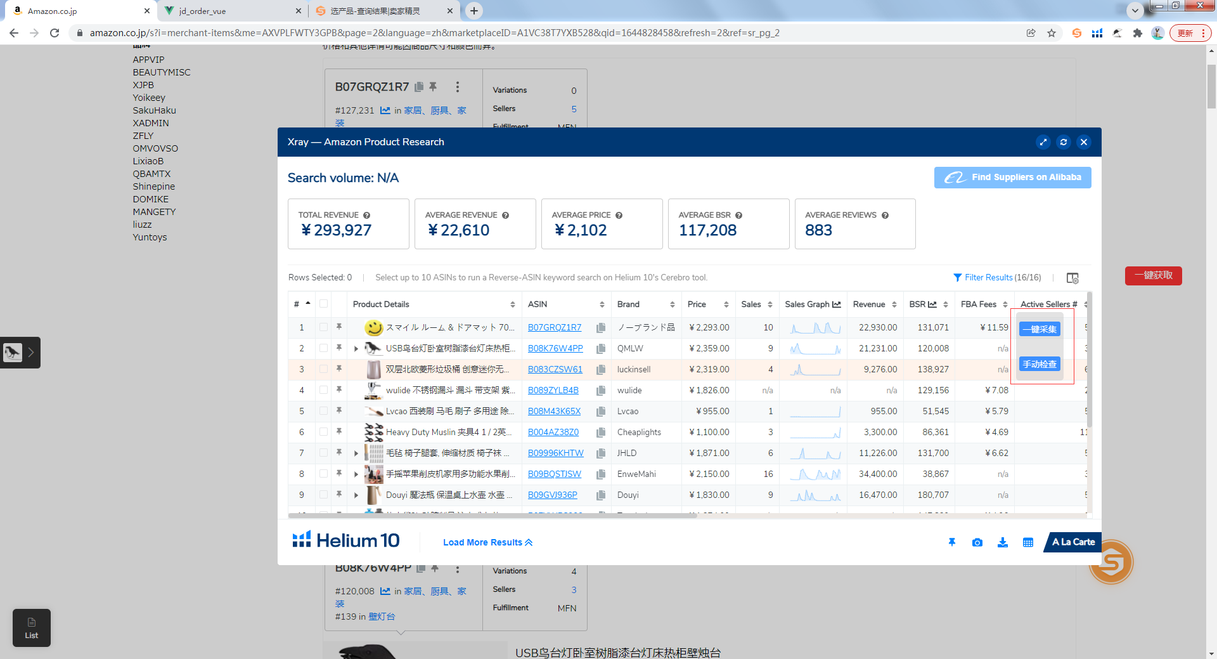Click the pin icon in Xray footer
1217x659 pixels.
point(951,542)
